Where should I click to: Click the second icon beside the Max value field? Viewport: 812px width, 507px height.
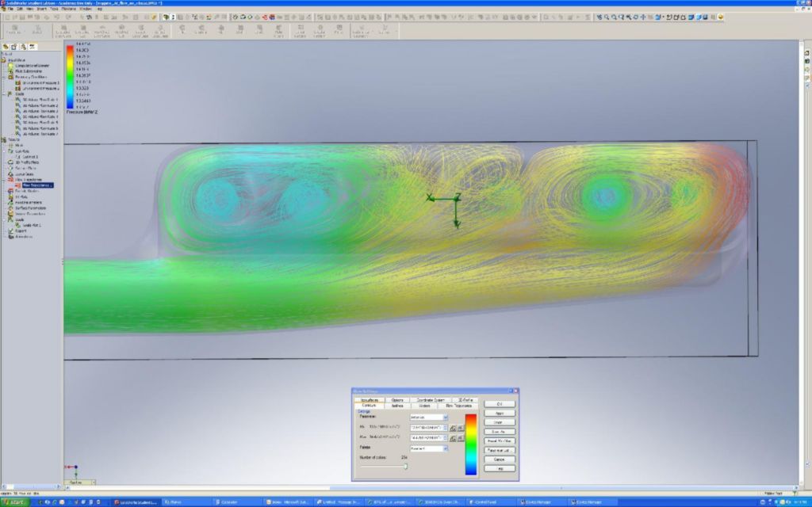pyautogui.click(x=460, y=437)
